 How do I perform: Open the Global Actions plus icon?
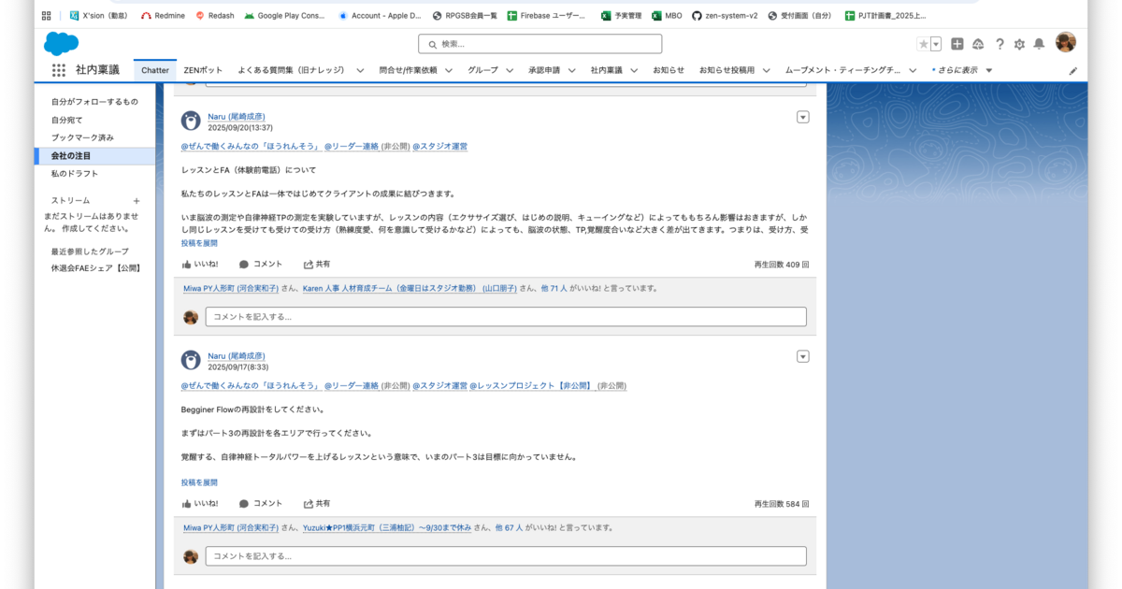[x=957, y=44]
